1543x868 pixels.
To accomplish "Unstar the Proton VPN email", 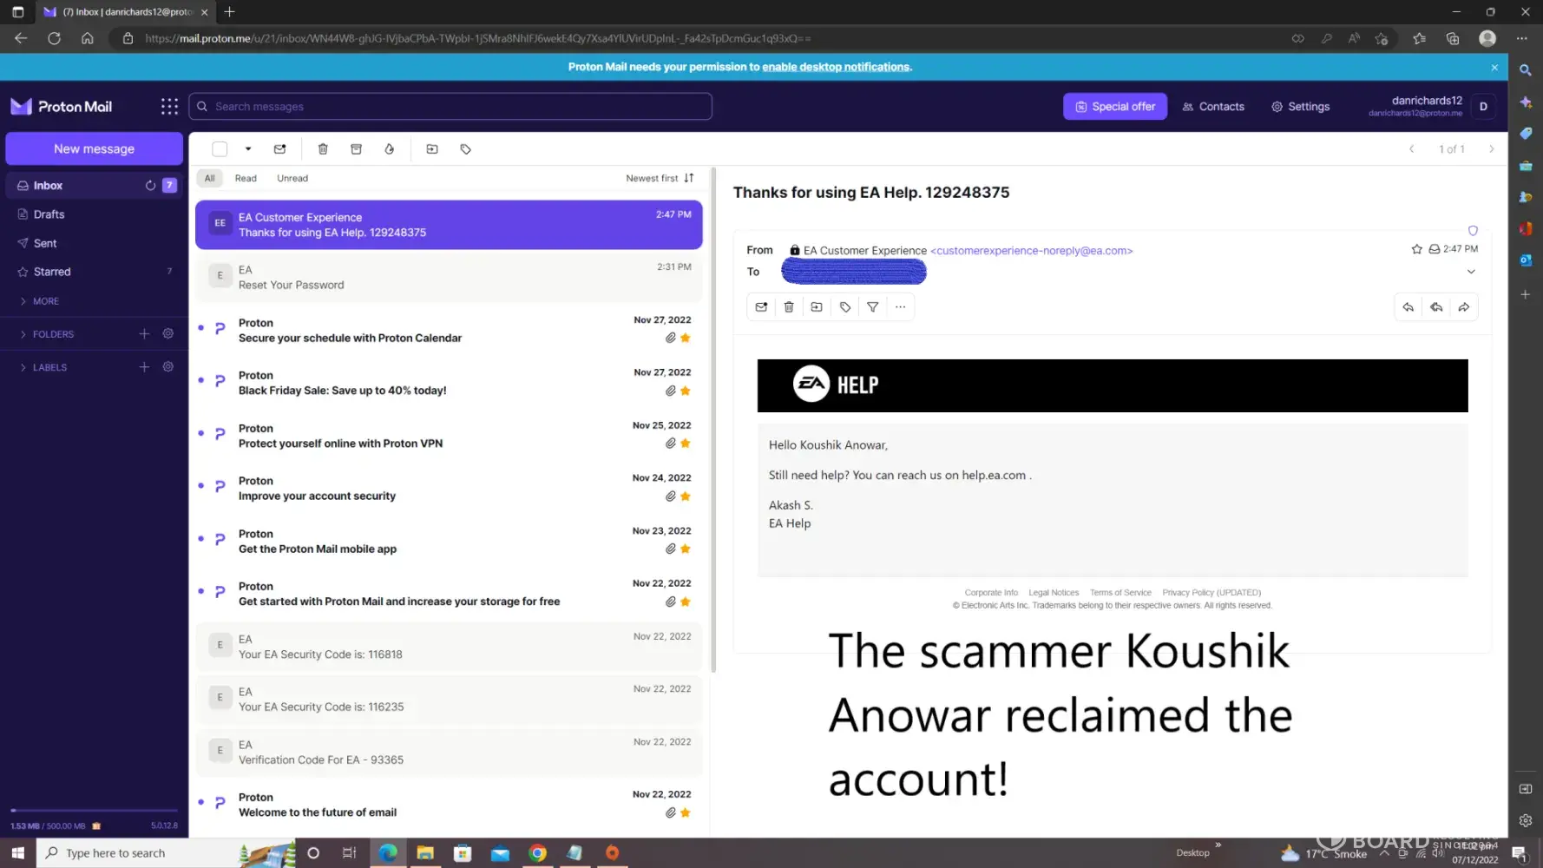I will pyautogui.click(x=686, y=444).
